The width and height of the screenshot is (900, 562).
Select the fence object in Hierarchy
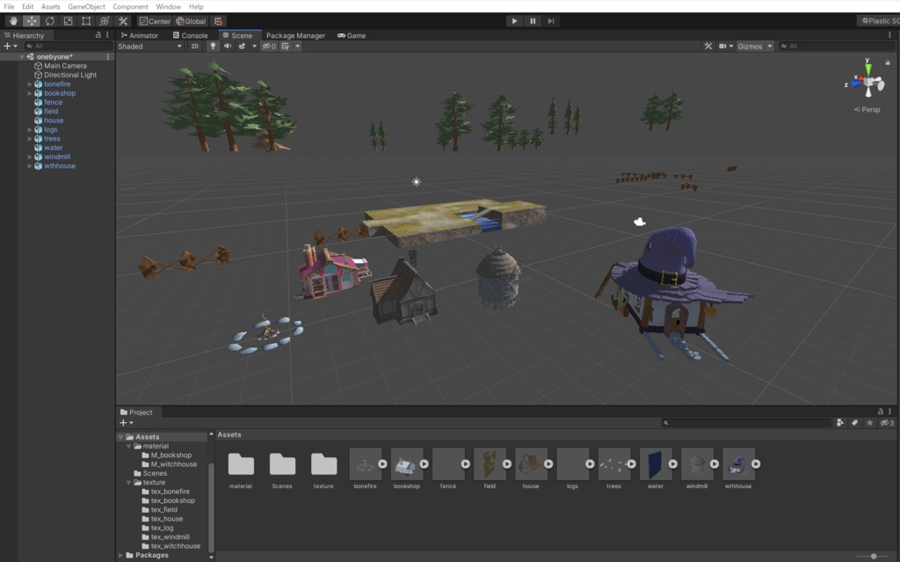pyautogui.click(x=54, y=102)
